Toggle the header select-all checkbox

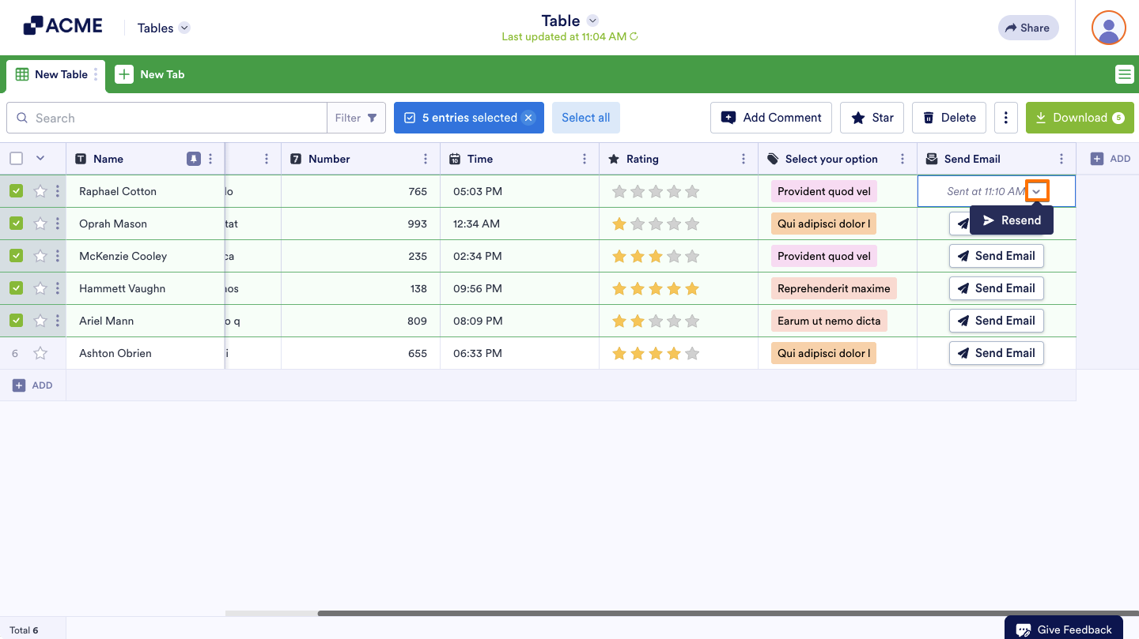pos(16,159)
